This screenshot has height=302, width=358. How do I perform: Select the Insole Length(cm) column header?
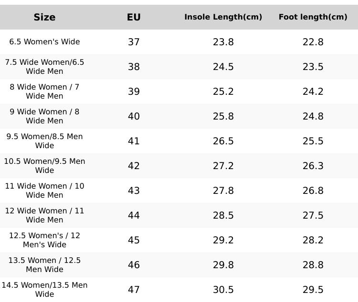(223, 17)
